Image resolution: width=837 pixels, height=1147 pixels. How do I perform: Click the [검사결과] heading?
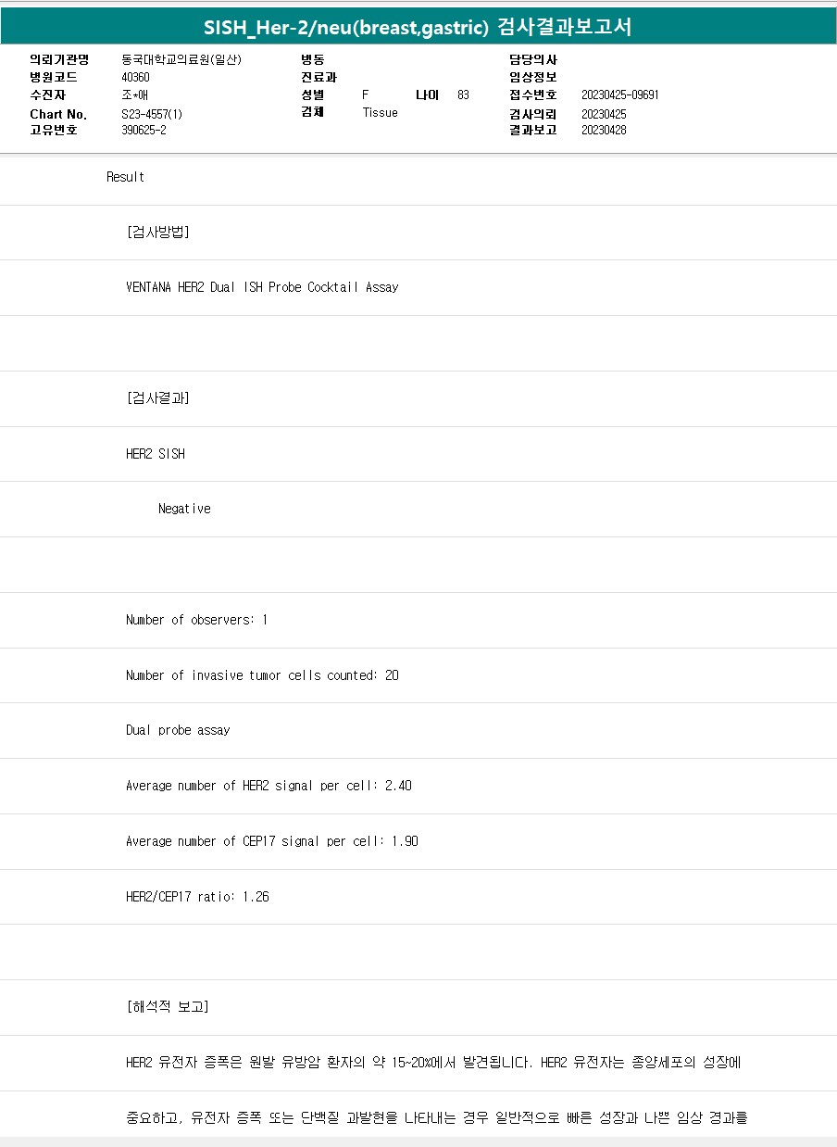(x=157, y=398)
